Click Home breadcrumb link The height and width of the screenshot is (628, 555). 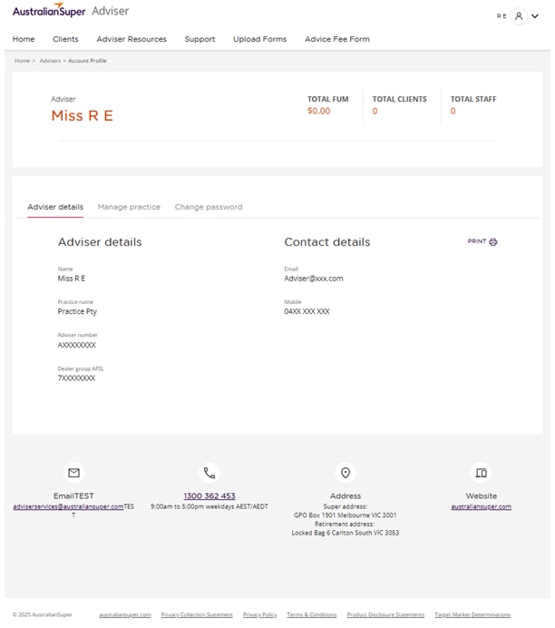tap(22, 61)
